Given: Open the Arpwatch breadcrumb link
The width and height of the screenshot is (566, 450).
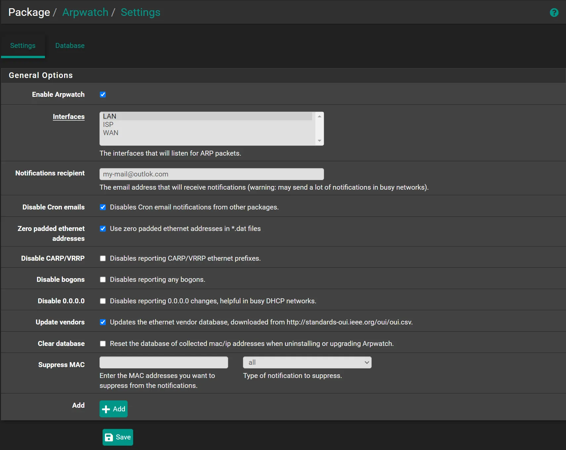Looking at the screenshot, I should click(x=85, y=12).
